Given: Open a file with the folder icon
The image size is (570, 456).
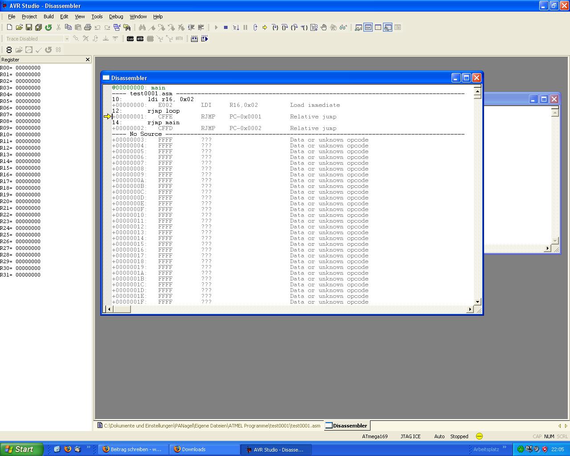Looking at the screenshot, I should click(19, 28).
